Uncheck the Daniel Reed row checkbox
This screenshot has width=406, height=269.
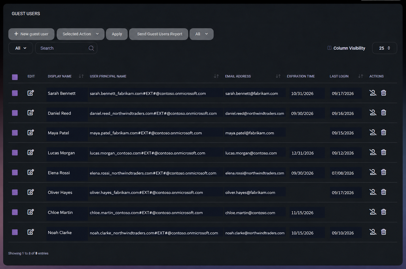click(x=15, y=113)
